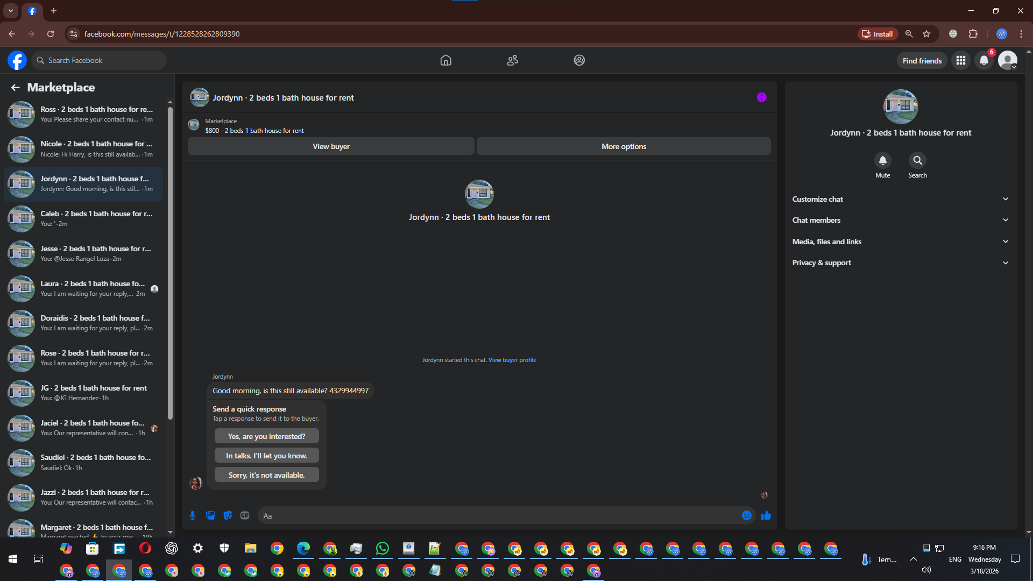Click the View buyer profile link
1033x581 pixels.
tap(512, 360)
